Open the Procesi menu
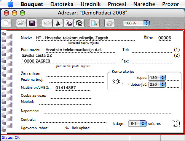This screenshot has height=141, width=185. 117,4
